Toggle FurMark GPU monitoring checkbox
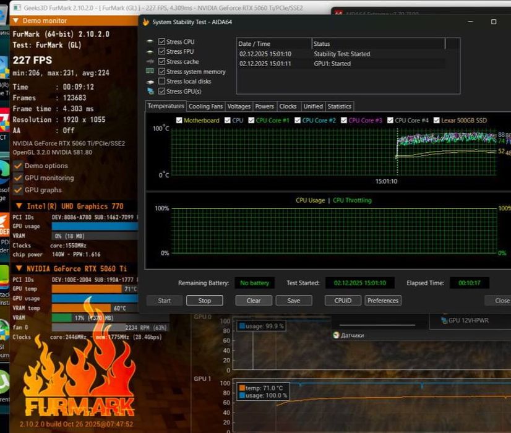511x433 pixels. [18, 178]
